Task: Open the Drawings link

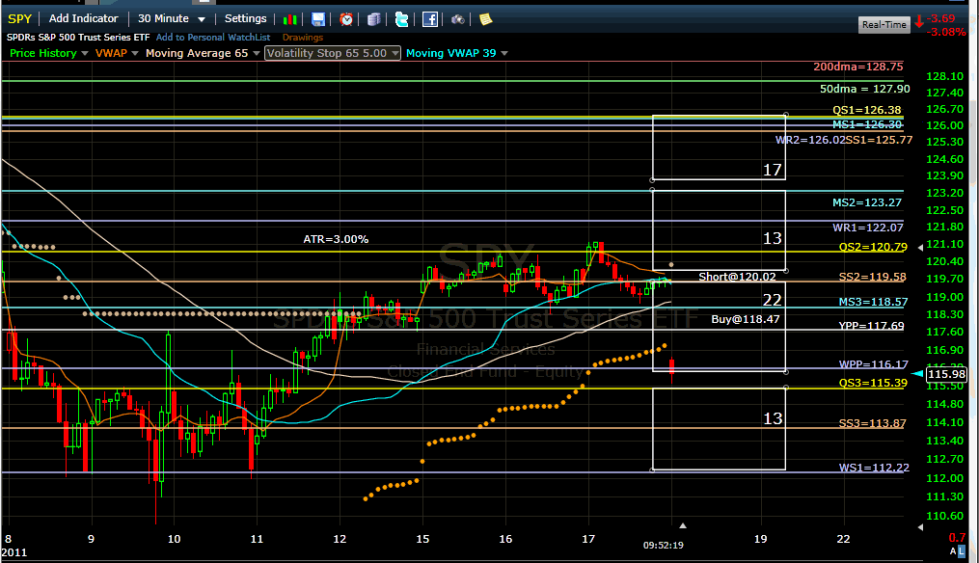Action: point(302,38)
